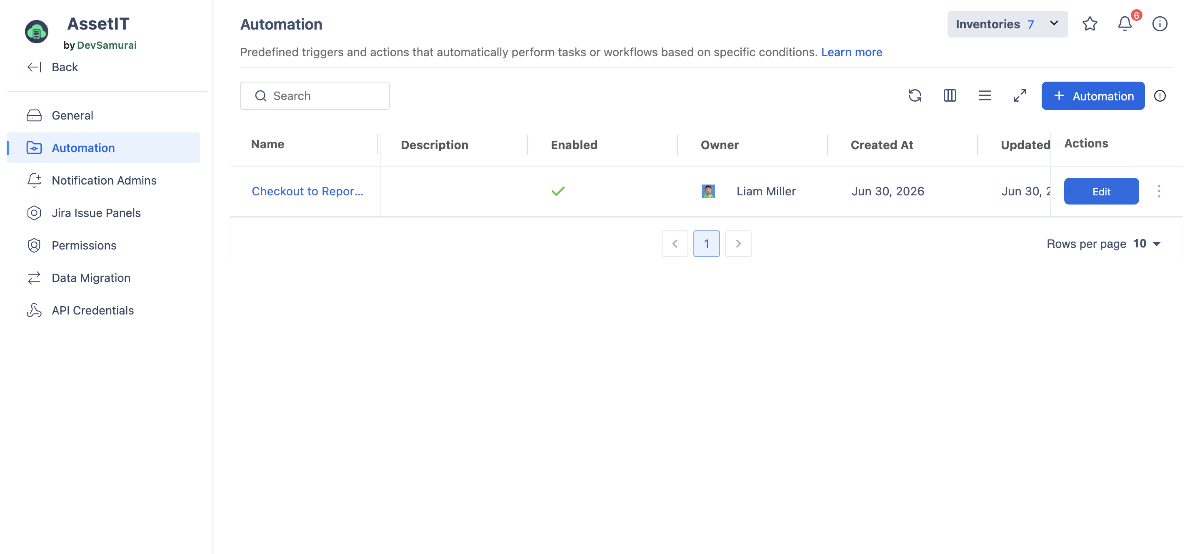Screen dimensions: 1200x554
Task: Click the Jira Issue Panels hexagon icon
Action: [x=34, y=213]
